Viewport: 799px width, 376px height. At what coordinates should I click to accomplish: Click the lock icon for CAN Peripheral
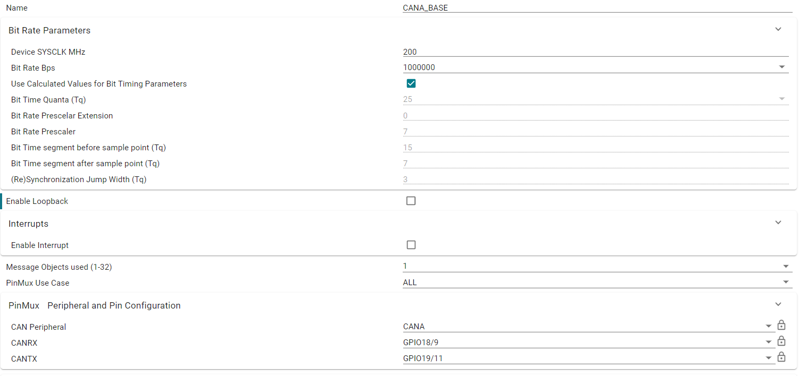(781, 325)
